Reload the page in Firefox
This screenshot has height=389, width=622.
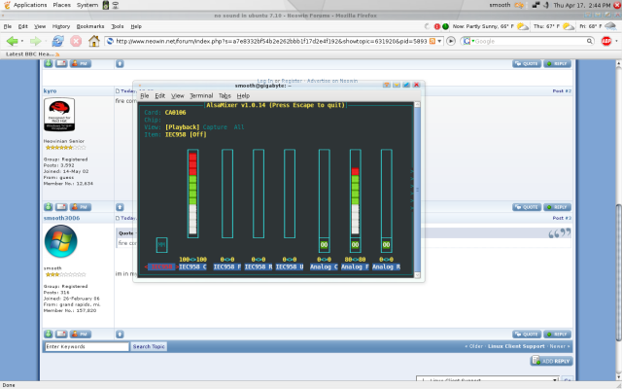pos(57,41)
